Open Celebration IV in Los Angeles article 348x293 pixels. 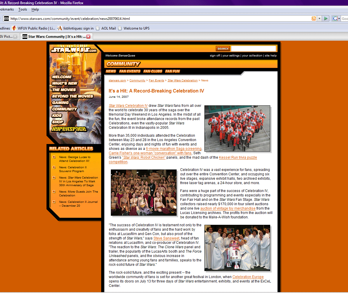click(78, 181)
